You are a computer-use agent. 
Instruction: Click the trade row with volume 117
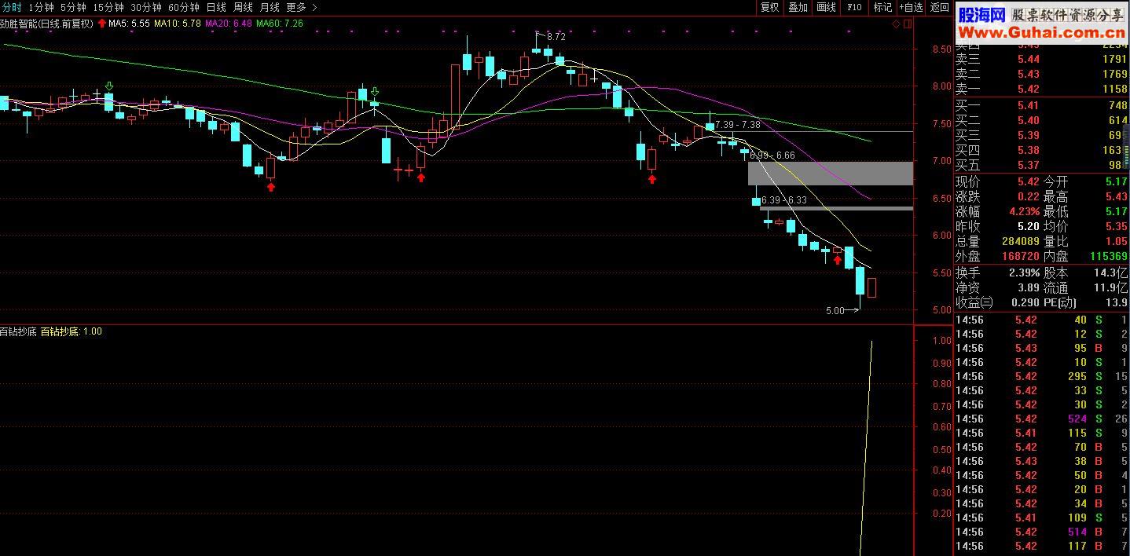coord(1041,546)
